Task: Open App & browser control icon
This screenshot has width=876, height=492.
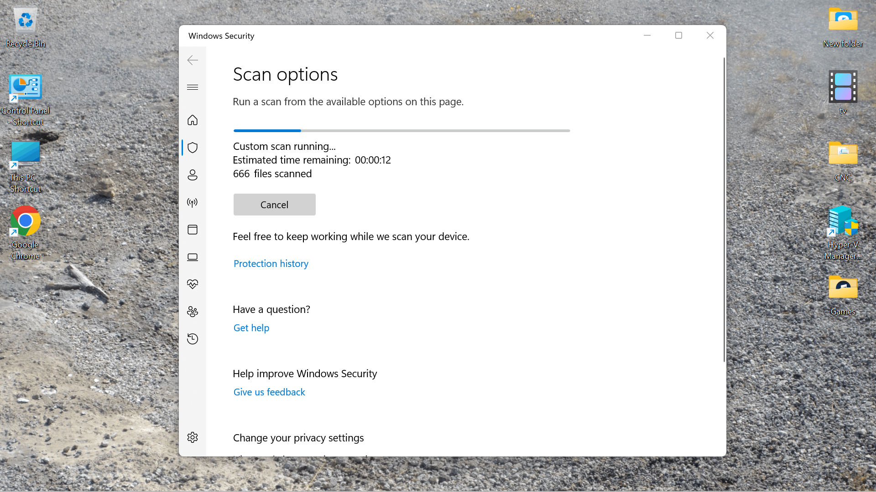Action: coord(193,230)
